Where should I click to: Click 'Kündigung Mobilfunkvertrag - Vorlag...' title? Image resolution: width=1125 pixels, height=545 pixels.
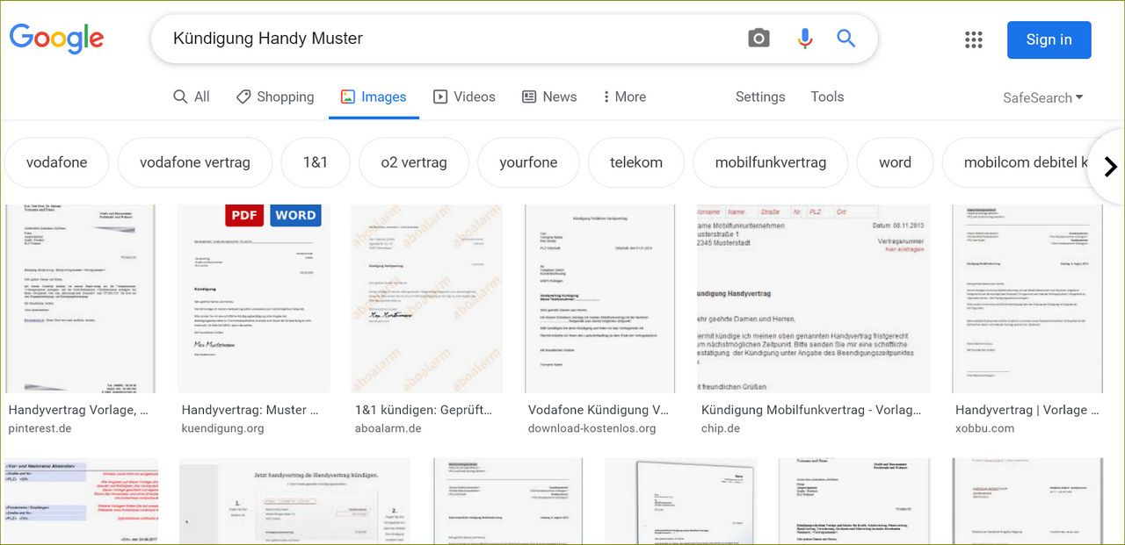pos(811,410)
